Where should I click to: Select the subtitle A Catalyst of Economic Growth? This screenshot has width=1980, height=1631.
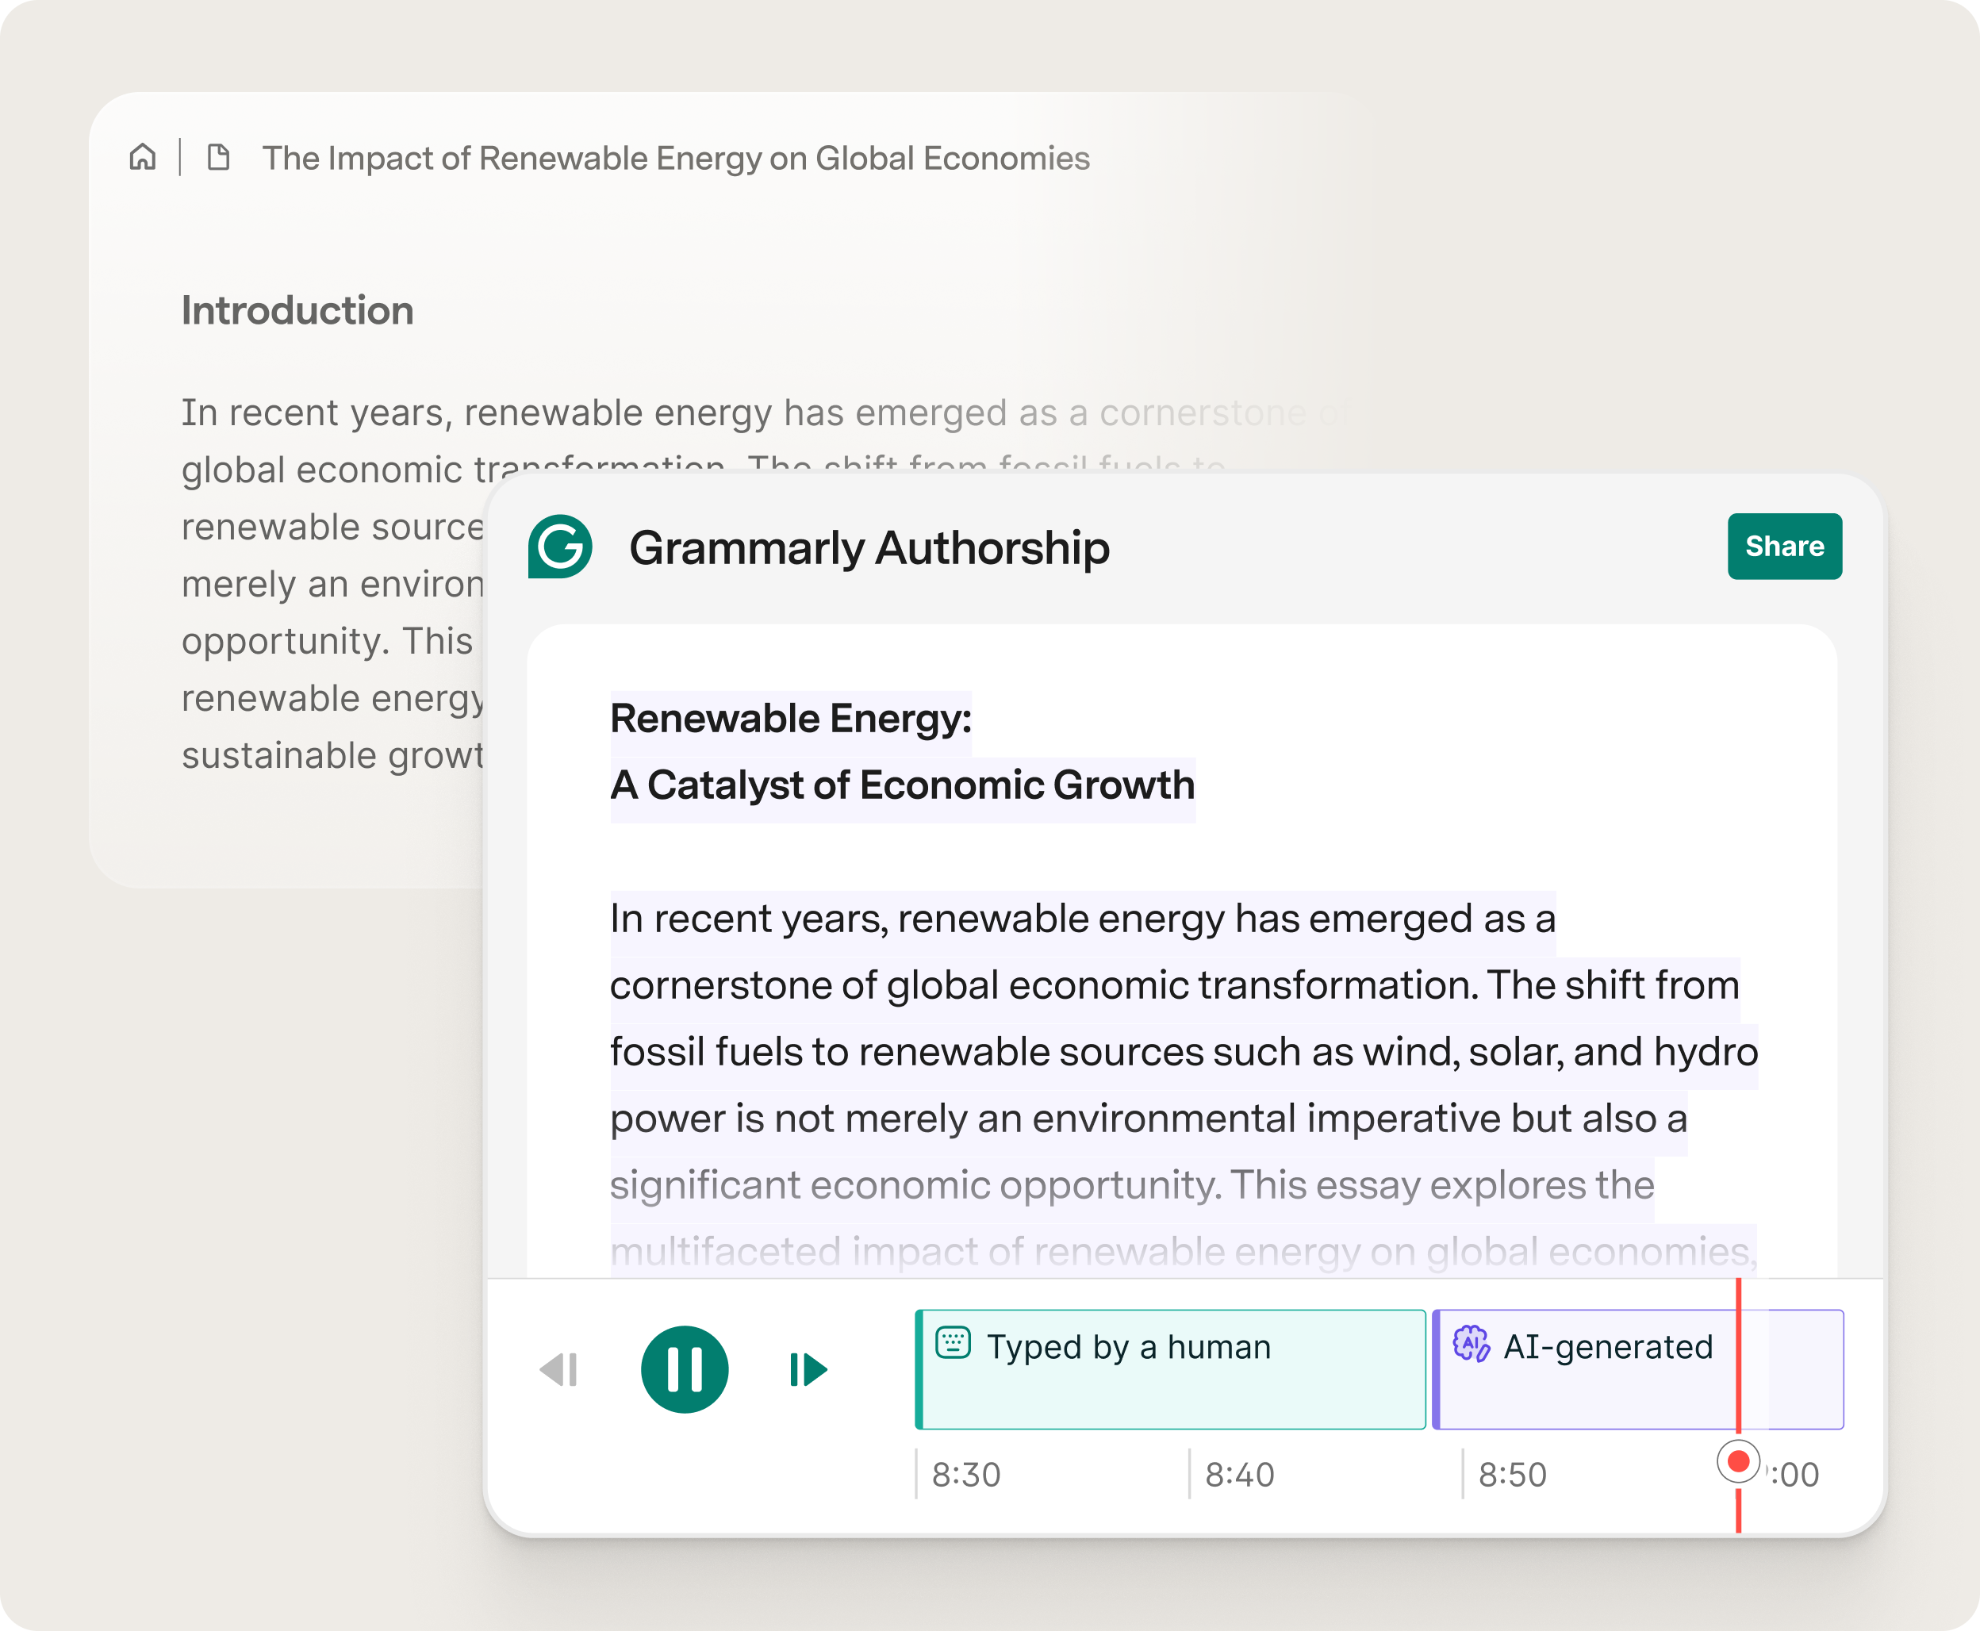pyautogui.click(x=902, y=785)
